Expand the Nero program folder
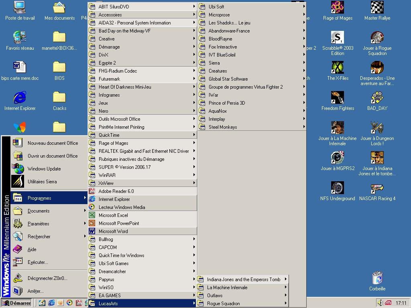Image resolution: width=411 pixels, height=308 pixels. 142,111
